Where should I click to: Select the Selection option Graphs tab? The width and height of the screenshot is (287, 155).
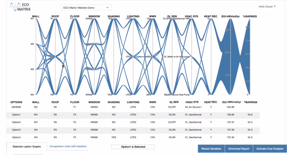tap(27, 147)
